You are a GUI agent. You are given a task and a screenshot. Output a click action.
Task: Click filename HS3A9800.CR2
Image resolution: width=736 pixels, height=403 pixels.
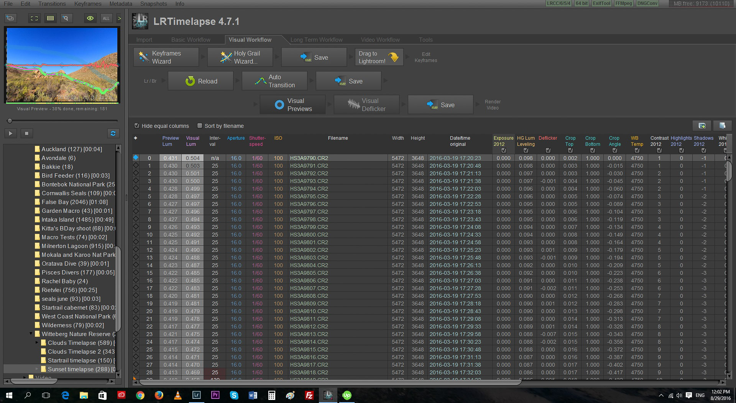coord(309,235)
